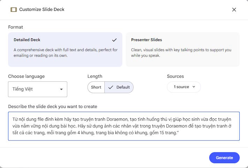Choose the Default length option

(119, 87)
